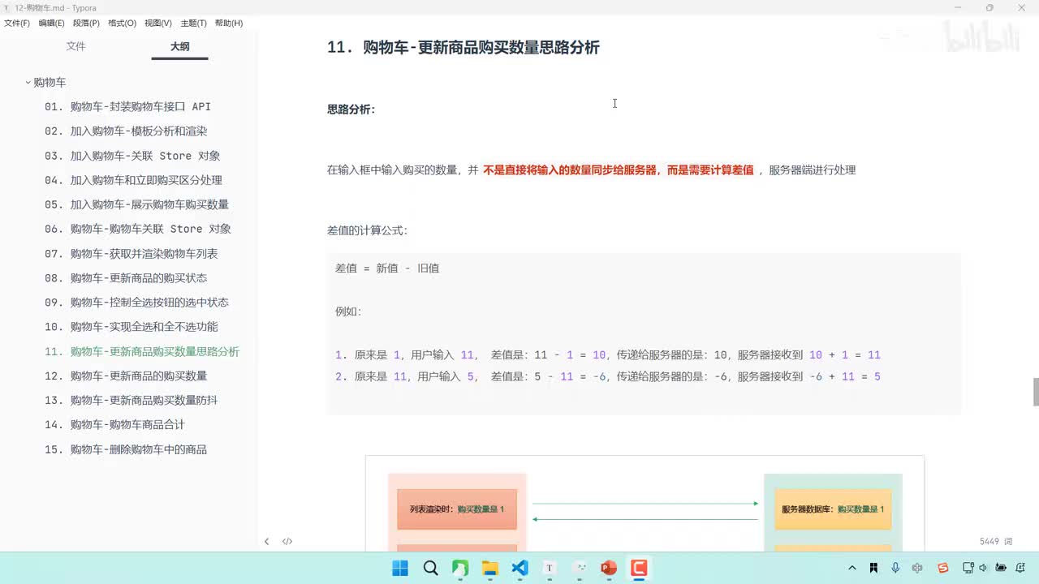Switch to the 文件 sidebar tab

76,46
